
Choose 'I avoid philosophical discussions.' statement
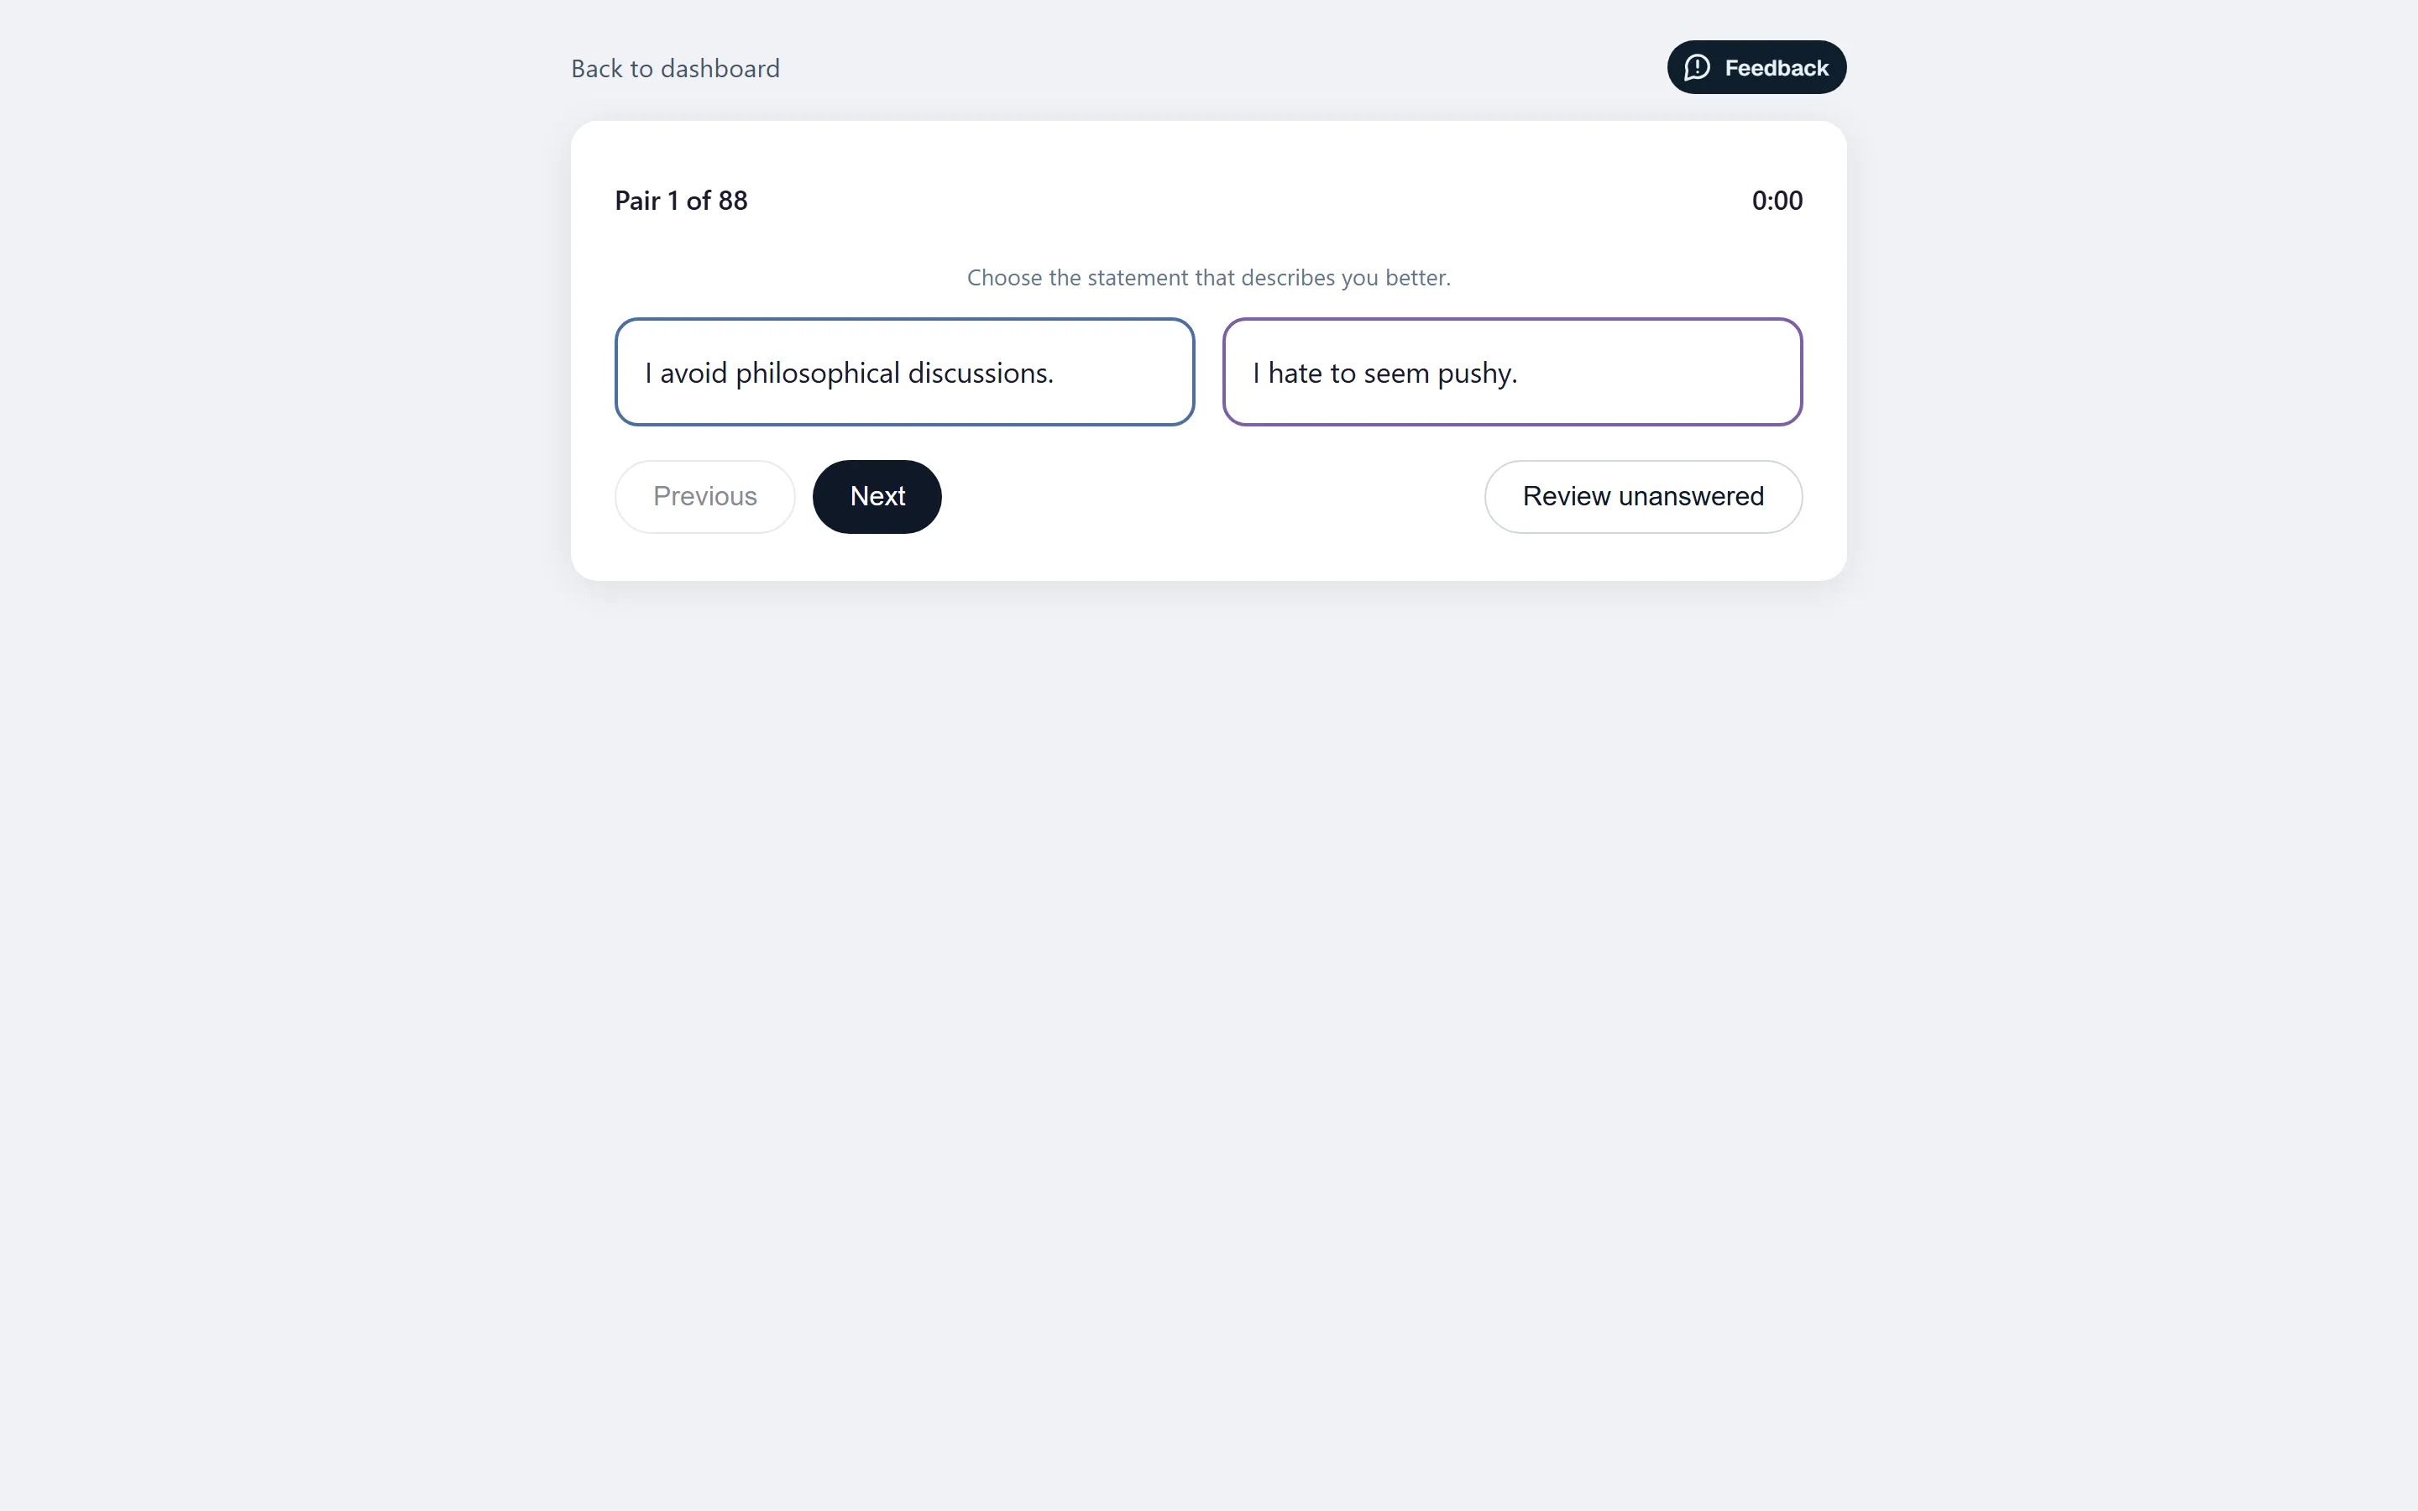coord(904,372)
